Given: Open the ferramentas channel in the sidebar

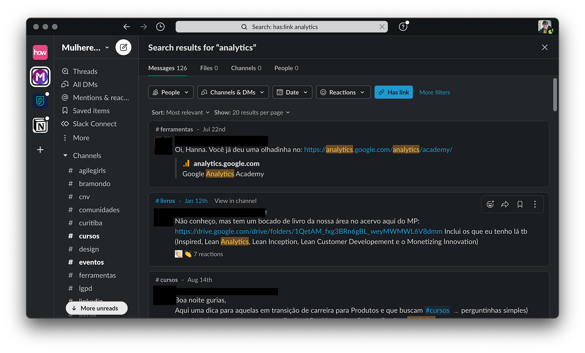Looking at the screenshot, I should 97,275.
